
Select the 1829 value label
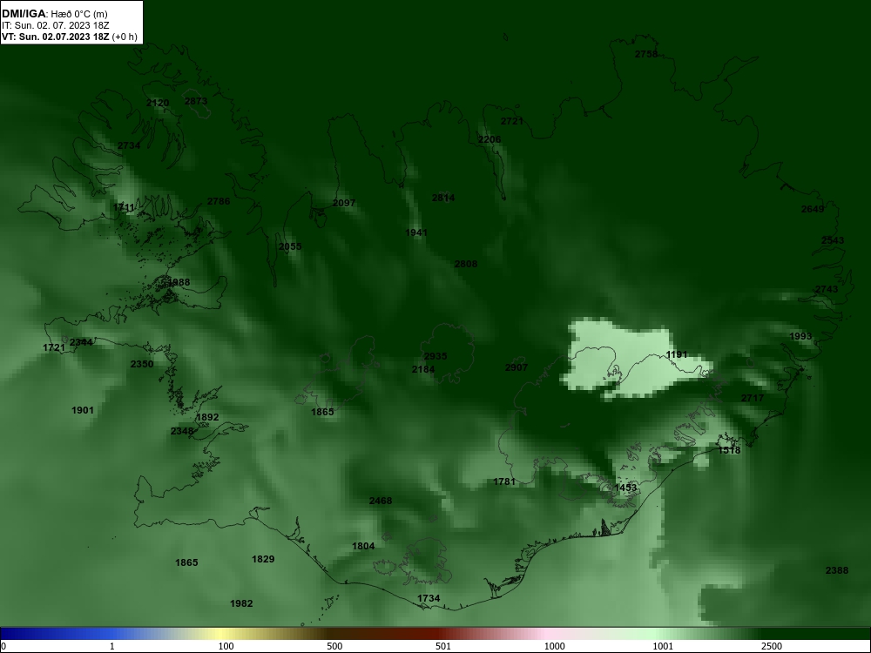tap(263, 559)
